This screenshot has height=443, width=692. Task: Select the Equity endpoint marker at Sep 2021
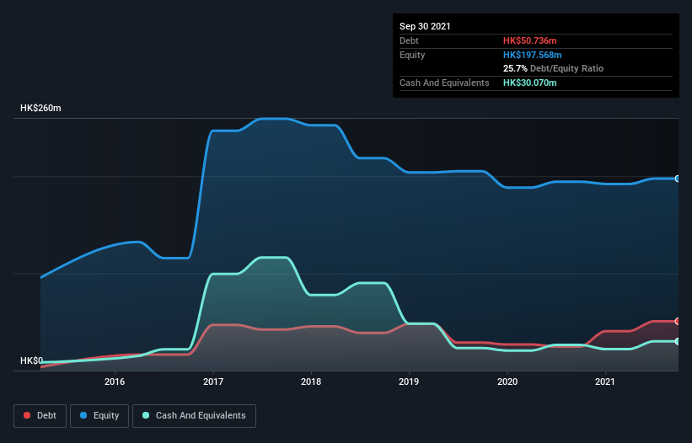678,179
